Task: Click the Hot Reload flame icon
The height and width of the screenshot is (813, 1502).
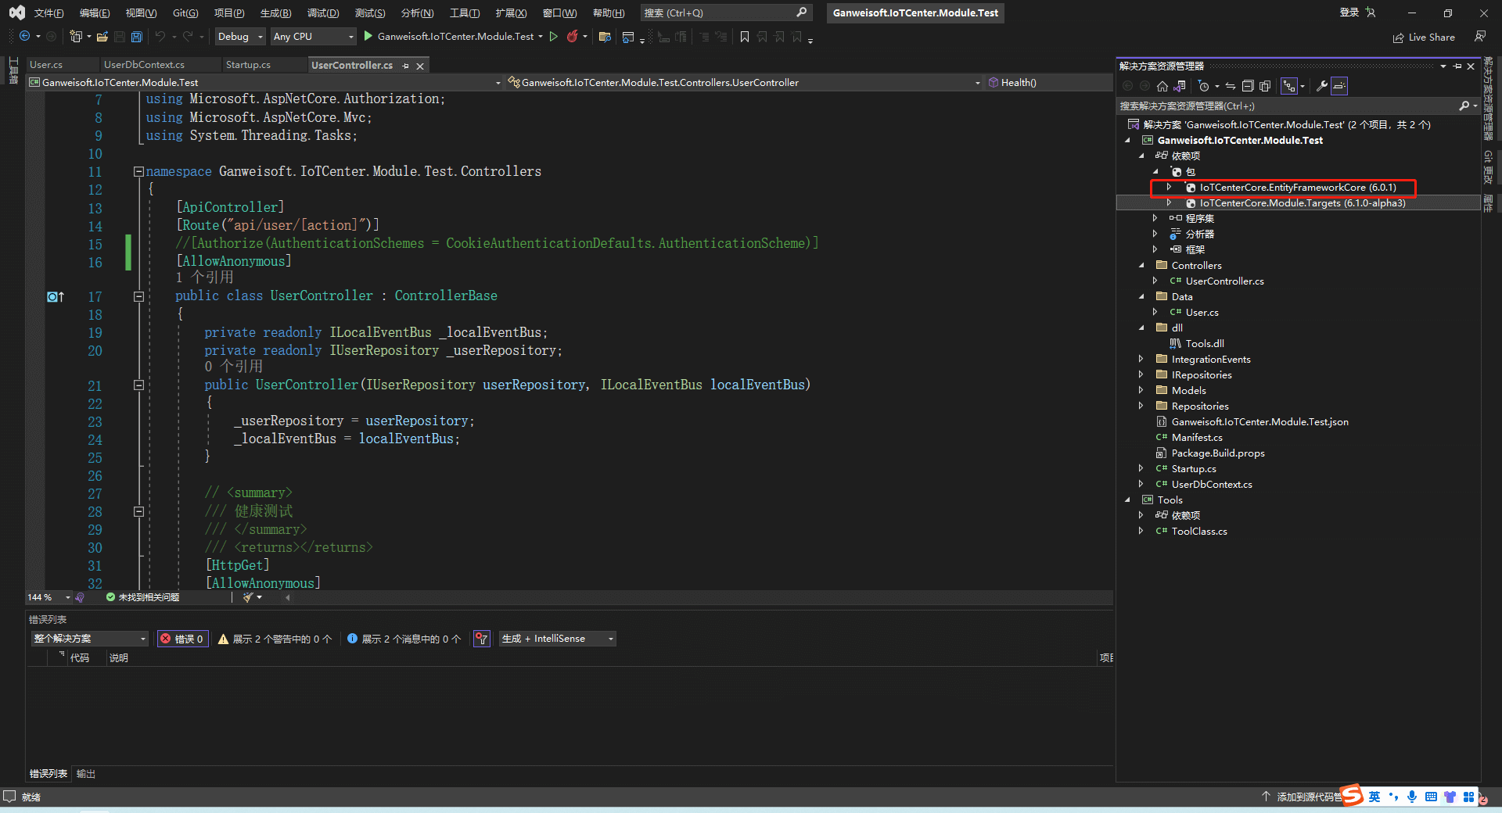Action: coord(573,36)
